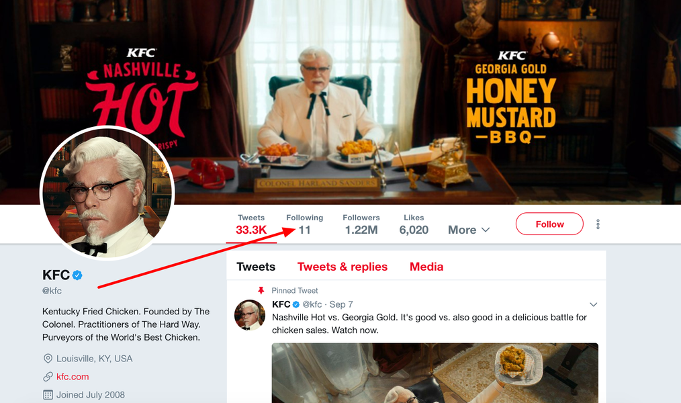Viewport: 681px width, 403px height.
Task: Click the Follow button
Action: [549, 224]
